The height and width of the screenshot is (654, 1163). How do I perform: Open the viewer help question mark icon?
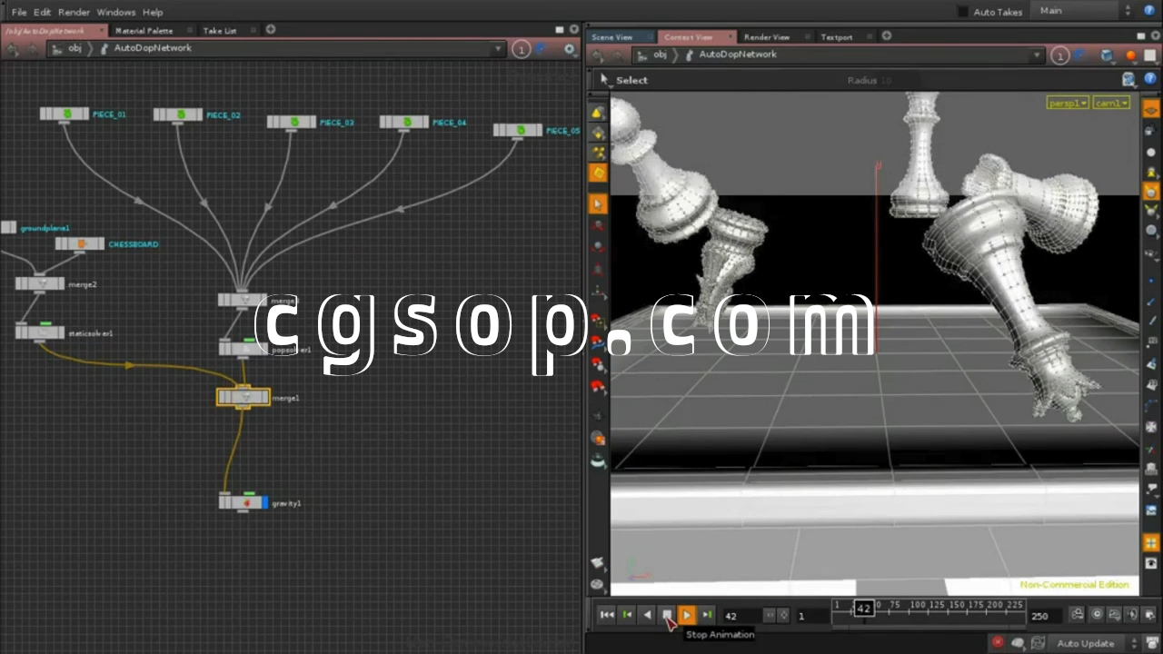[x=1150, y=80]
